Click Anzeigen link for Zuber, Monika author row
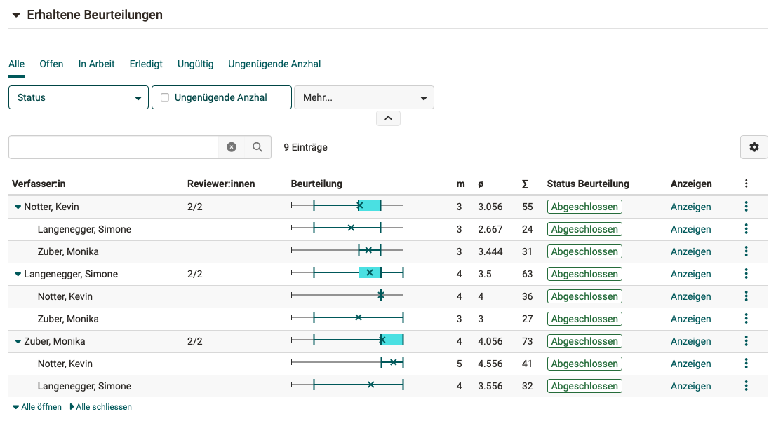The height and width of the screenshot is (421, 776). [x=690, y=341]
